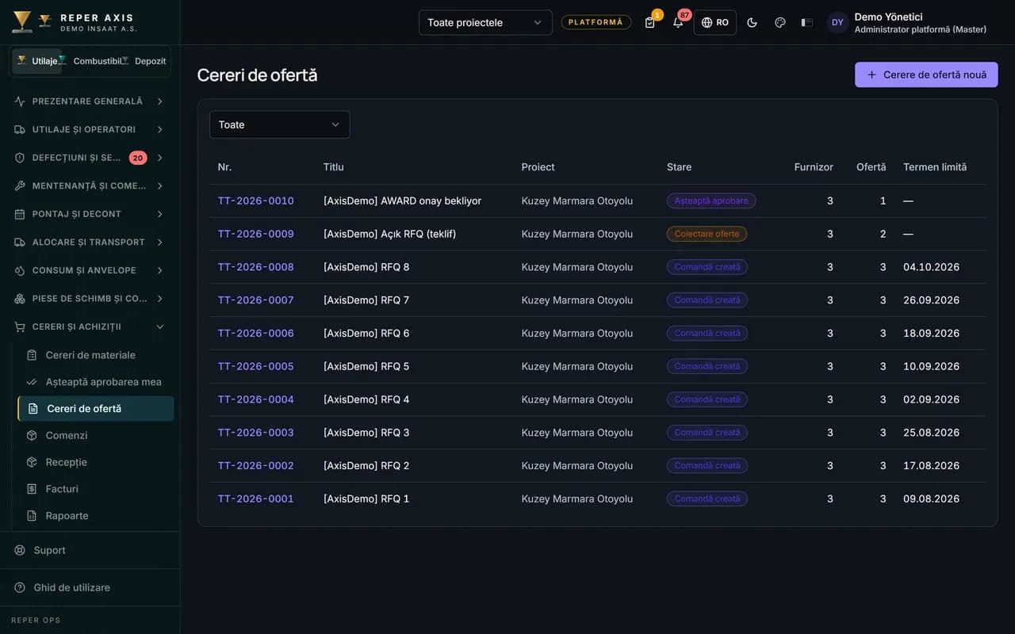Click the DY user avatar
Viewport: 1015px width, 634px height.
click(837, 22)
